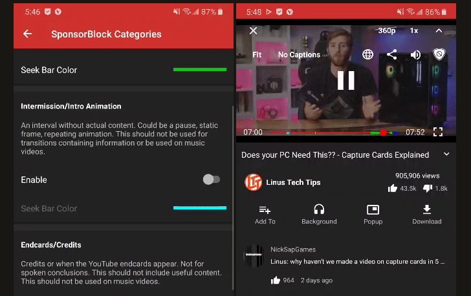Click the 07:00 current time label
Viewport: 471px width, 296px height.
coord(253,132)
